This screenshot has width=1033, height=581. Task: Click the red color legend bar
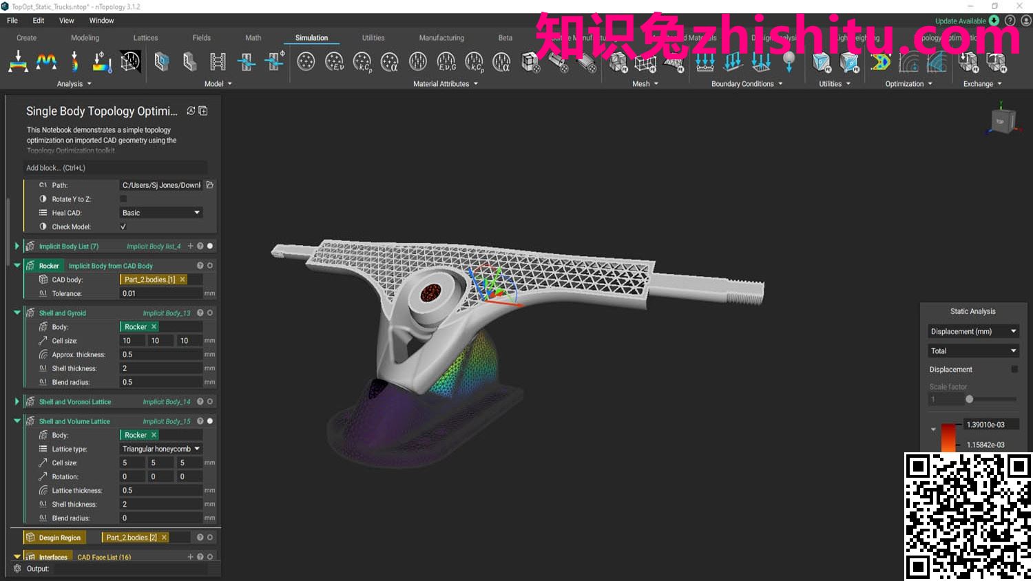coord(948,437)
